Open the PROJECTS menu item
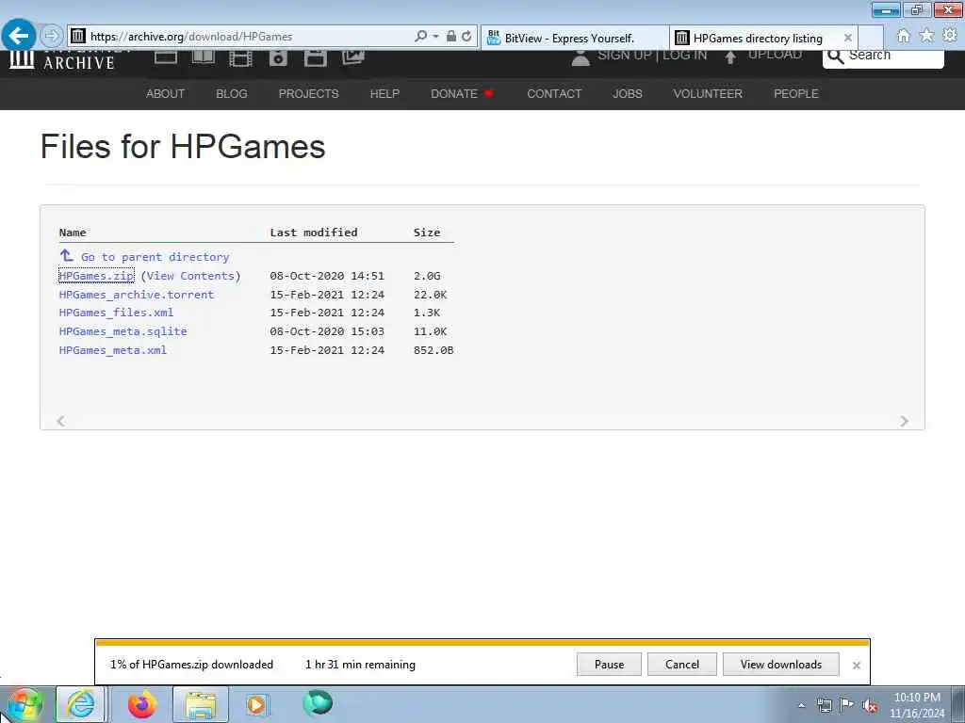The height and width of the screenshot is (723, 965). click(x=308, y=93)
